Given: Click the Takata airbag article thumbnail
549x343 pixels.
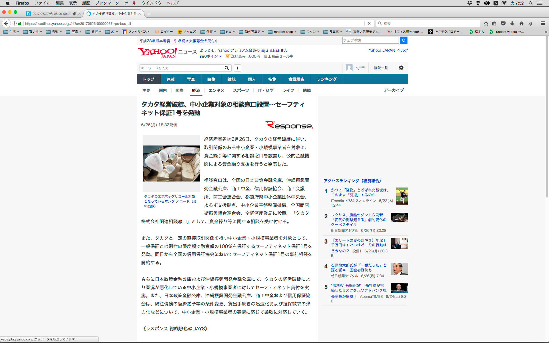Looking at the screenshot, I should pos(171,163).
